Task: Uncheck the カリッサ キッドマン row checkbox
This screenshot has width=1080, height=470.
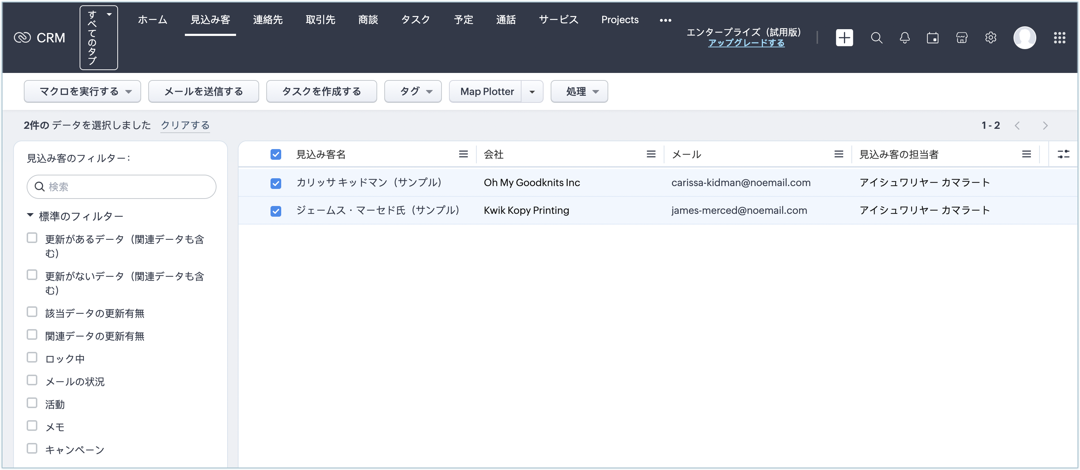Action: (x=276, y=183)
